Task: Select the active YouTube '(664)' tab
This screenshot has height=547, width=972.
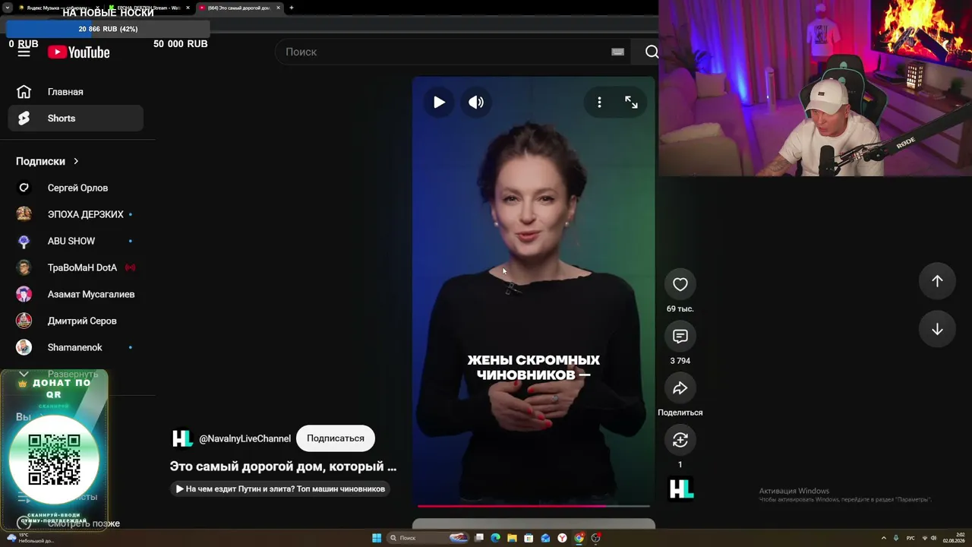Action: coord(238,8)
